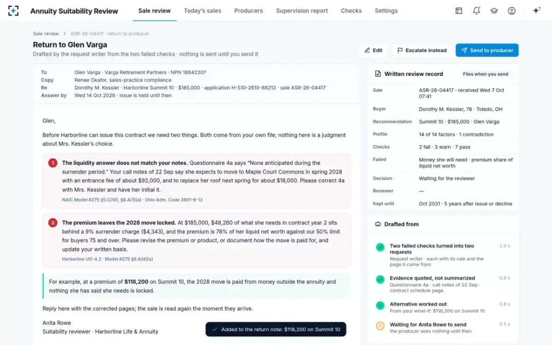Screen dimensions: 552x345
Task: Switch to the Sale review tab
Action: pos(155,11)
